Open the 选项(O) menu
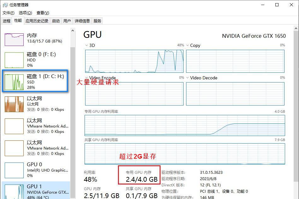Image resolution: width=299 pixels, height=199 pixels. pyautogui.click(x=25, y=13)
